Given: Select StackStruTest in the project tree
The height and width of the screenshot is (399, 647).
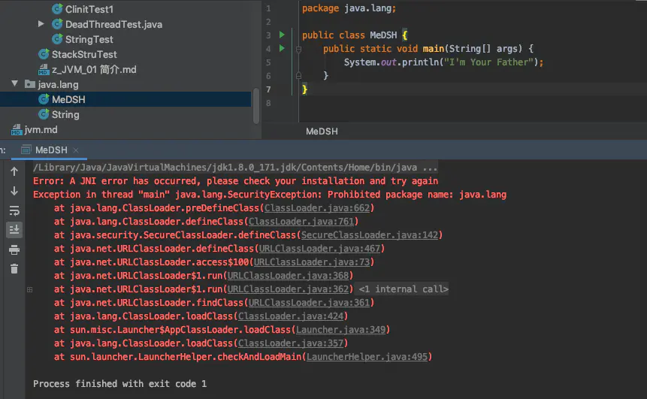Looking at the screenshot, I should coord(84,54).
